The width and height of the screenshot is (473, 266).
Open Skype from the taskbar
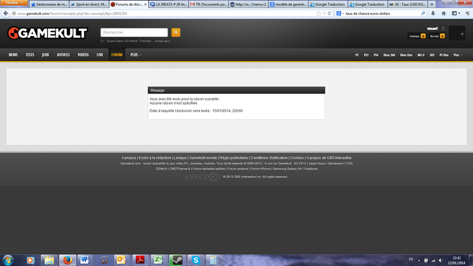click(x=195, y=259)
